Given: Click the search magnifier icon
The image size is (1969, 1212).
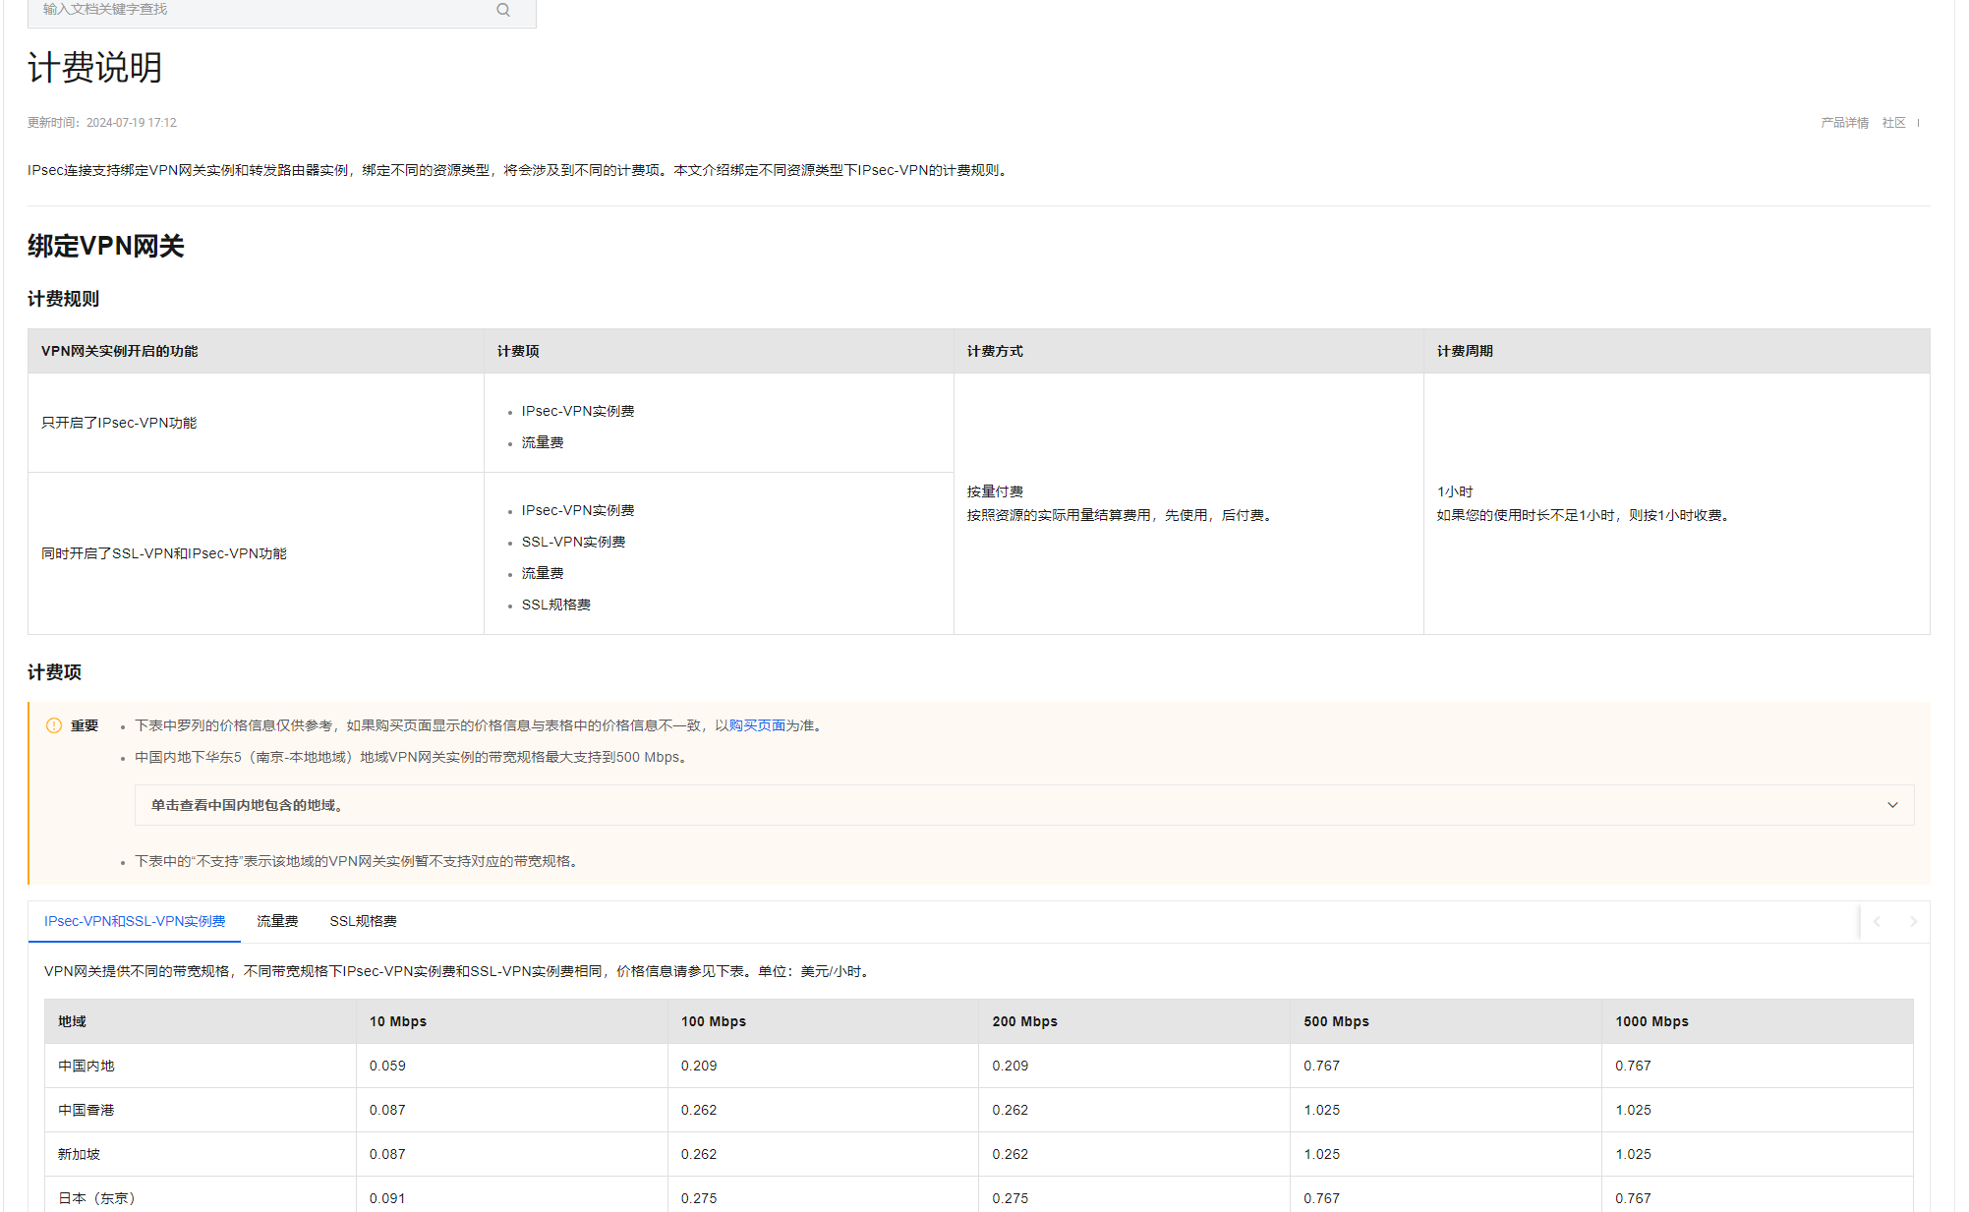Looking at the screenshot, I should tap(503, 10).
